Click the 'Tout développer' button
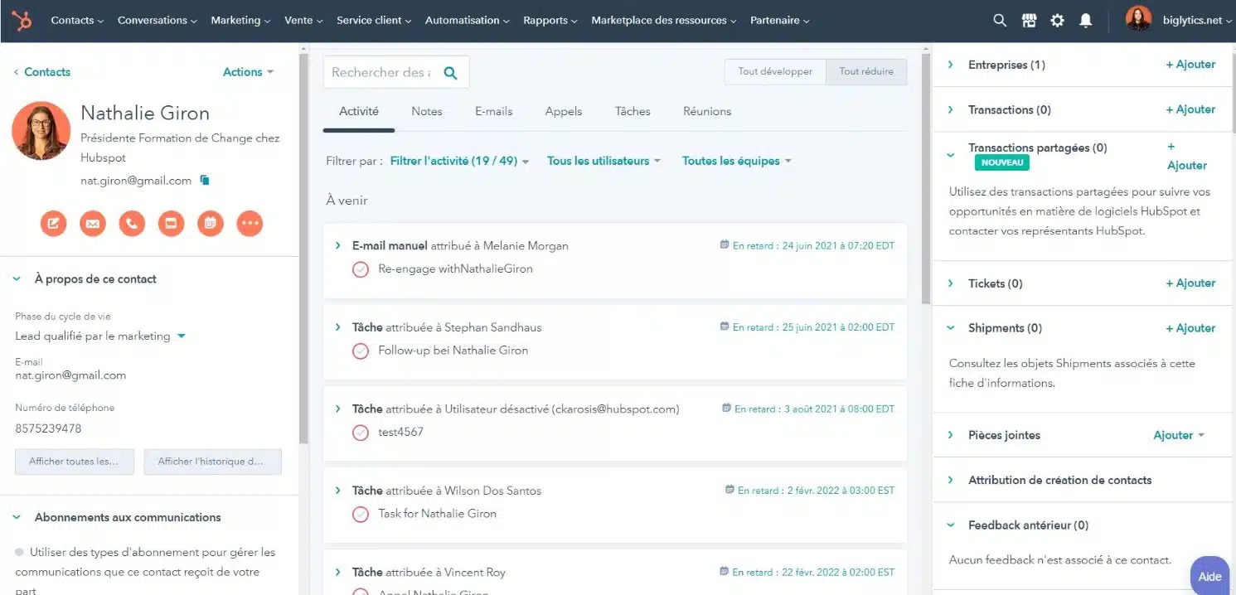 point(774,71)
